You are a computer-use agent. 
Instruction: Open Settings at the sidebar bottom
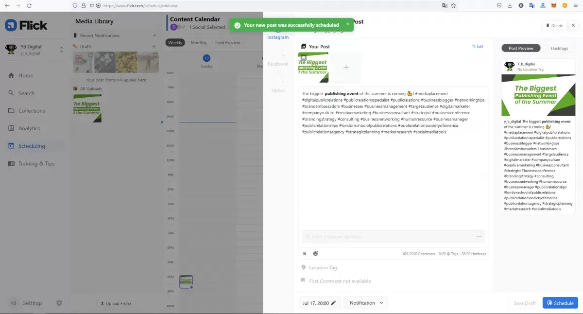point(33,303)
